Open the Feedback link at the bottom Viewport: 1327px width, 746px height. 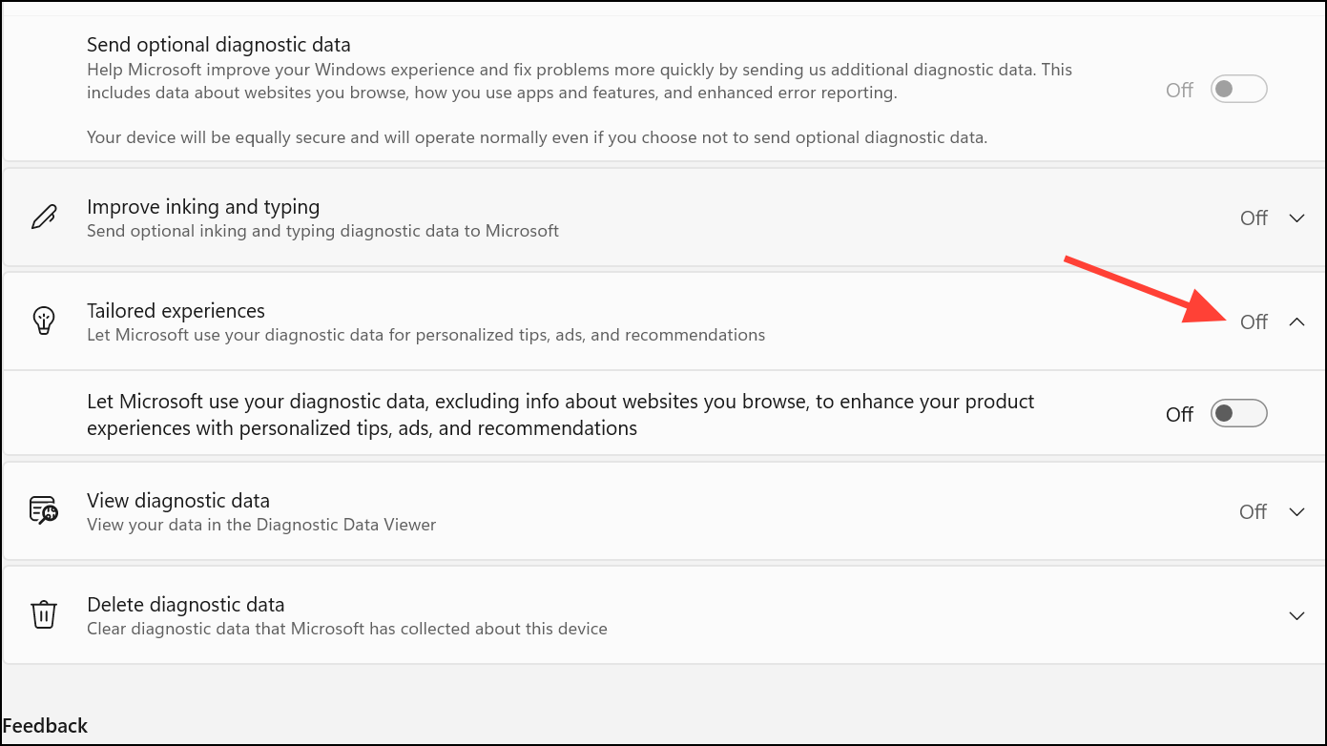45,726
